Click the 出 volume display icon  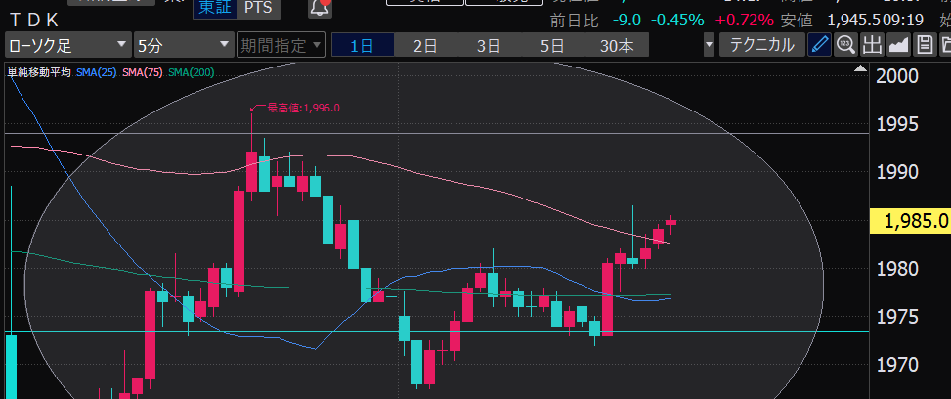pyautogui.click(x=872, y=44)
